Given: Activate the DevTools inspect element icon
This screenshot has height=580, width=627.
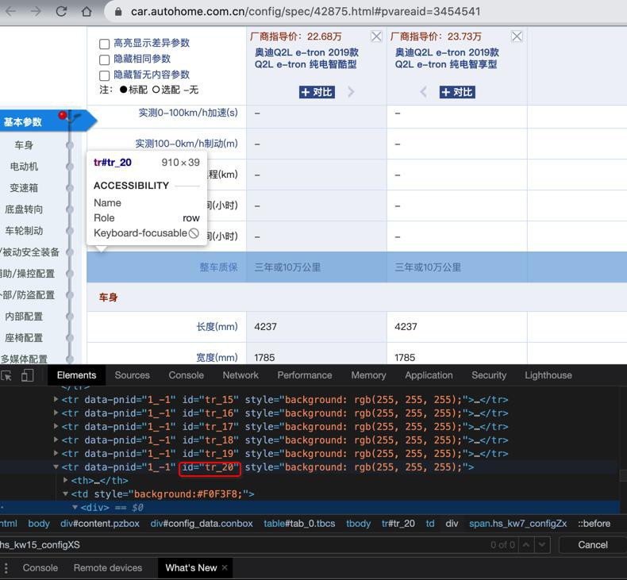Looking at the screenshot, I should coord(6,375).
